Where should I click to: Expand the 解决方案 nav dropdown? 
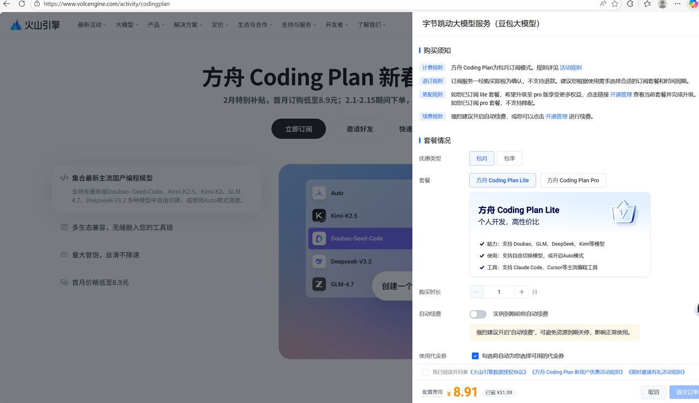pyautogui.click(x=188, y=25)
